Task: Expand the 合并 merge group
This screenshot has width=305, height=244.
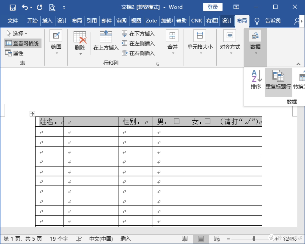Action: [x=173, y=42]
